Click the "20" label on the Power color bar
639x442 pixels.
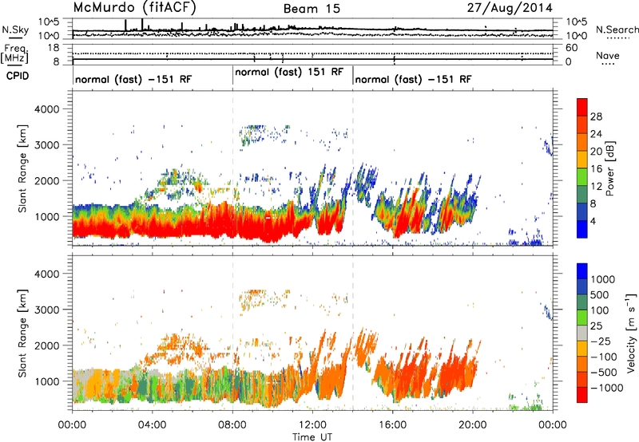[596, 152]
